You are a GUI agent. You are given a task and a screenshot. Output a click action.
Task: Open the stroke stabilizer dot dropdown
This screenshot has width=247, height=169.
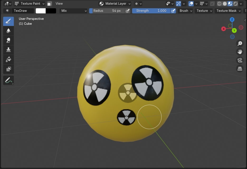pos(138,4)
